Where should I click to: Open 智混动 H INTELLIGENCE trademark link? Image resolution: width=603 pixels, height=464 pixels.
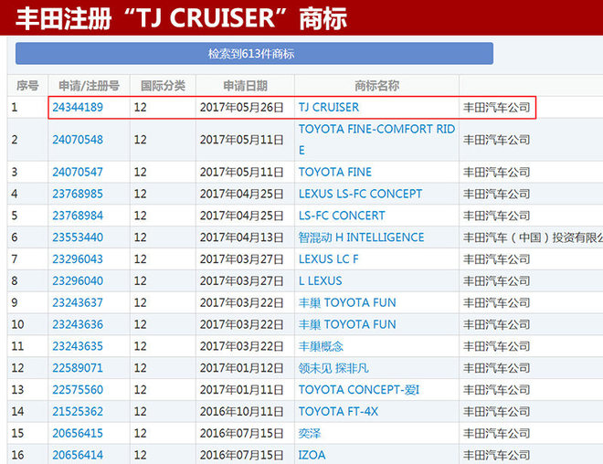361,237
